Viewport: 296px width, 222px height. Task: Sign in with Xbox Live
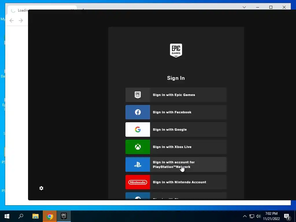[x=176, y=147]
